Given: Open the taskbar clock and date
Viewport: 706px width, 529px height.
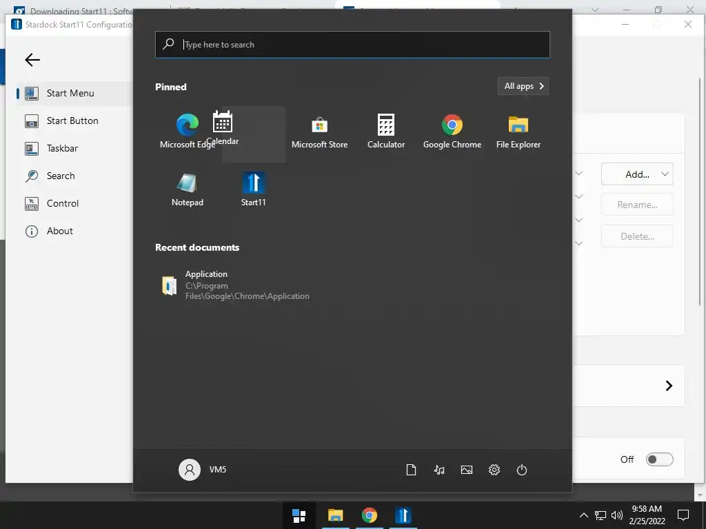Looking at the screenshot, I should [647, 515].
